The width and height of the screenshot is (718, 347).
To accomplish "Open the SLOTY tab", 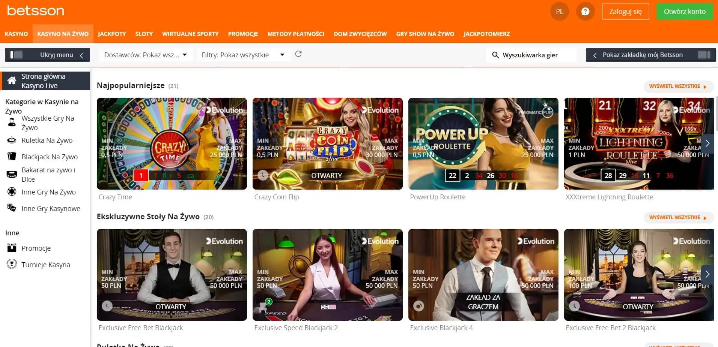I will [144, 34].
